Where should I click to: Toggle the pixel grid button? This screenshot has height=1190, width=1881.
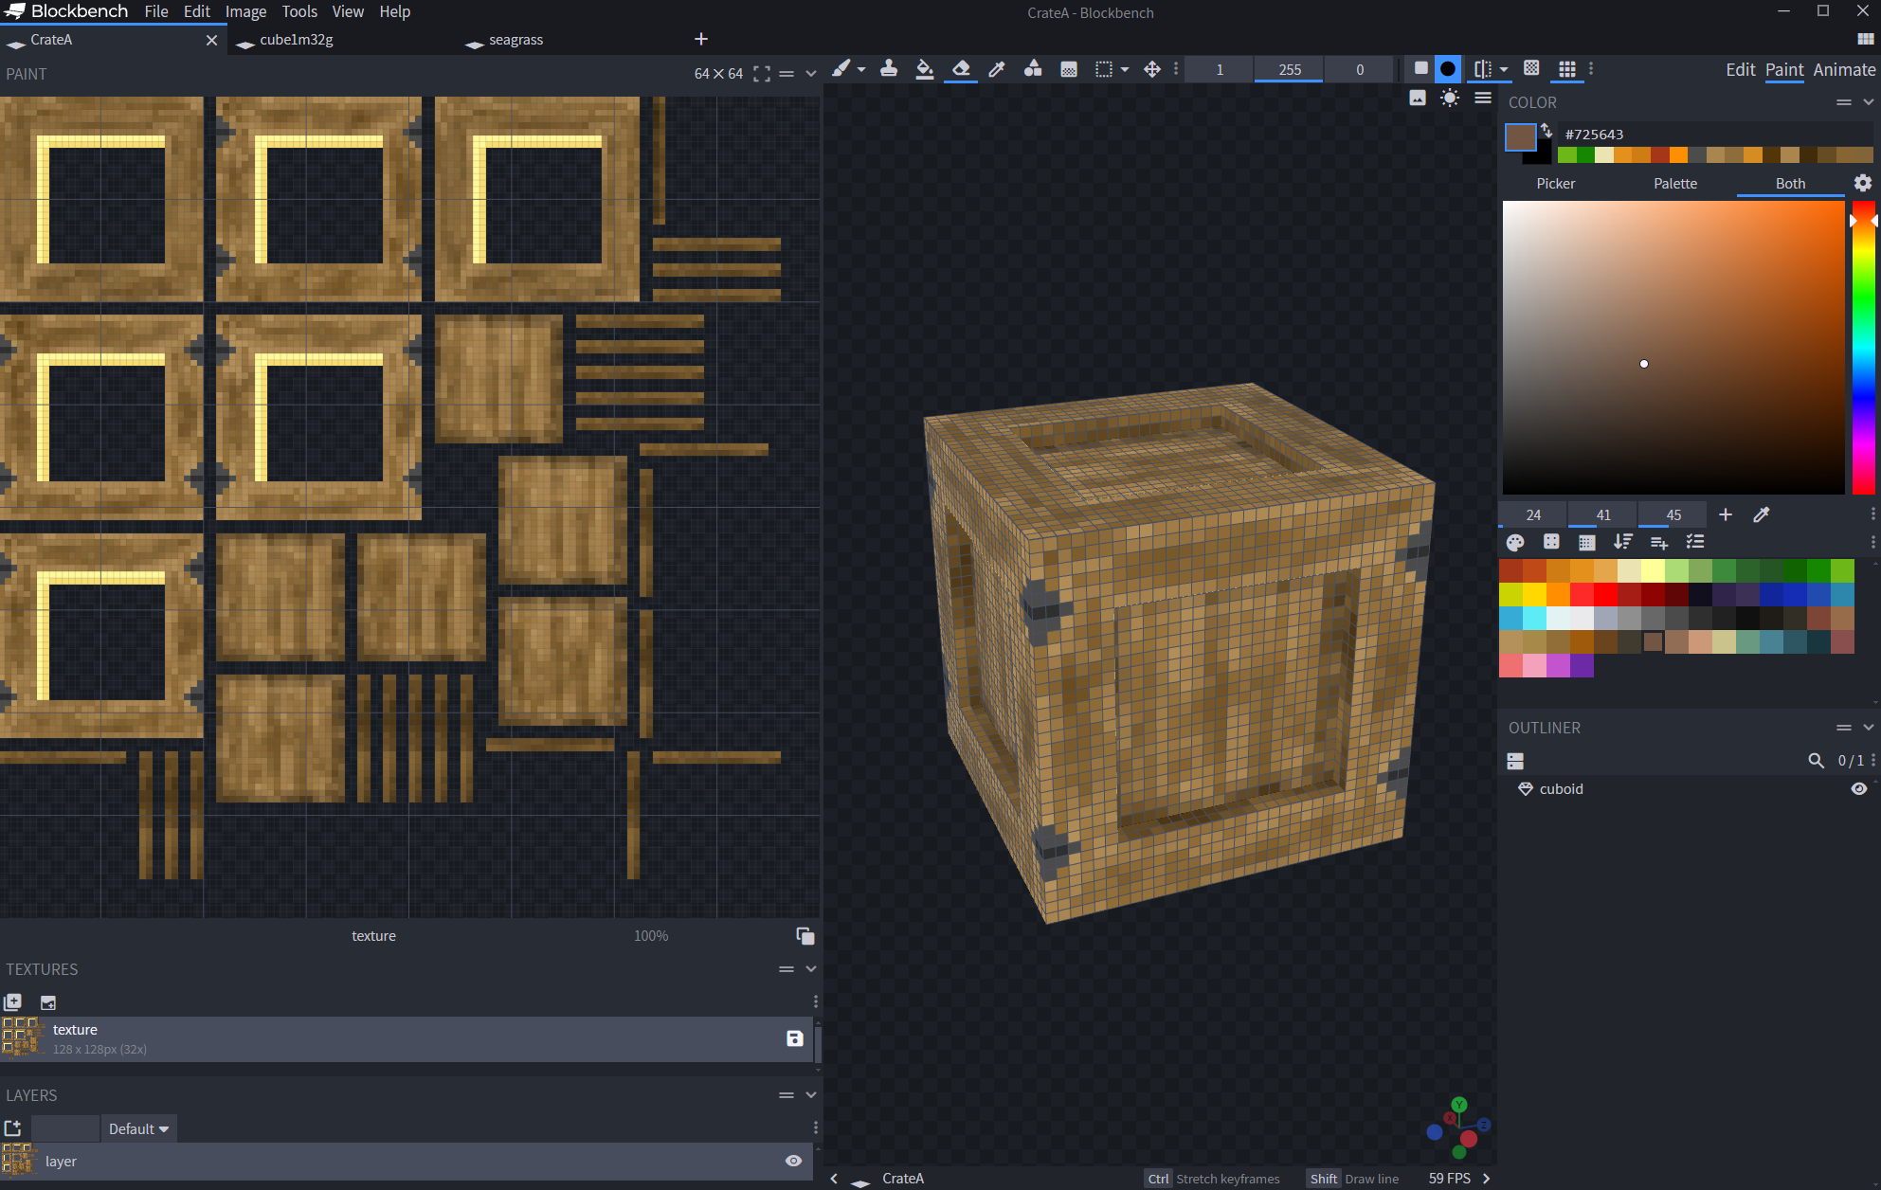pyautogui.click(x=1567, y=69)
